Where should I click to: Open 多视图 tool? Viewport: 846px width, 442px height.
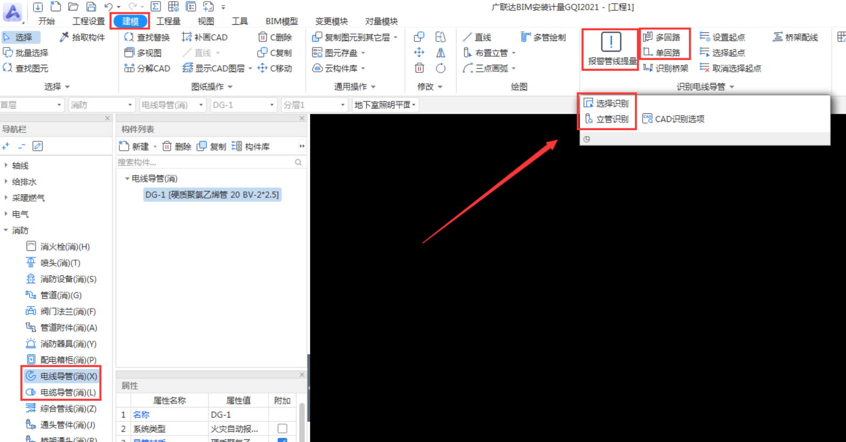coord(143,53)
